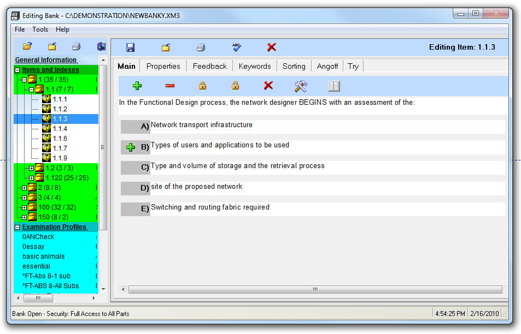Open the General Information link
The height and width of the screenshot is (334, 521).
(46, 59)
